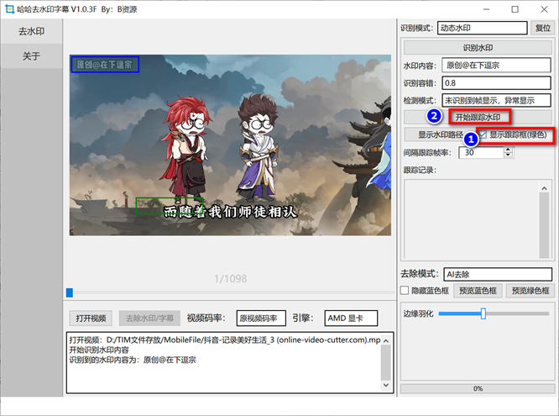Screen dimensions: 559x416
Task: Click the 边缘羽化 slider handle
Action: (483, 313)
